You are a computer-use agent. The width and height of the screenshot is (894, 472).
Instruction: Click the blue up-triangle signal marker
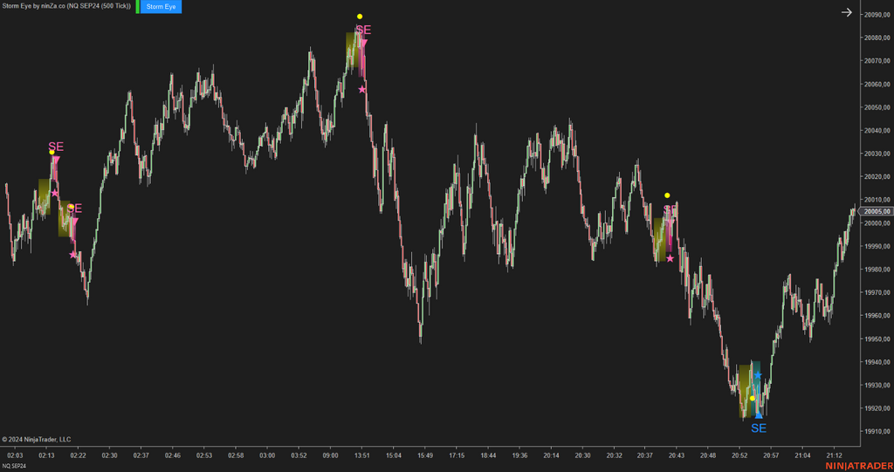point(759,415)
